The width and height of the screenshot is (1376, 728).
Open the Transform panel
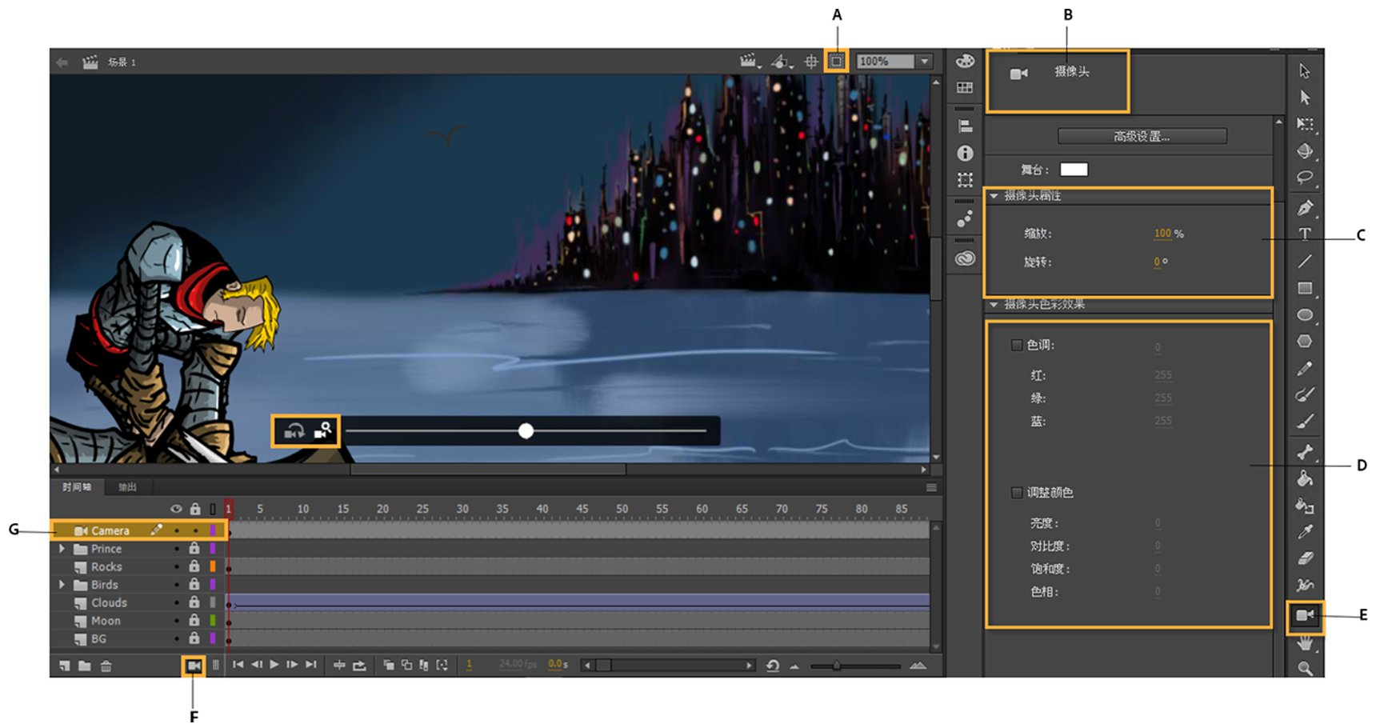tap(965, 180)
